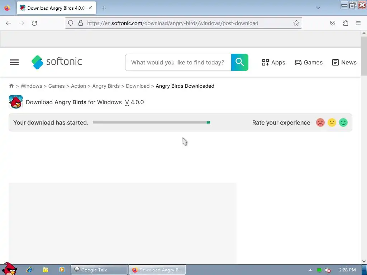
Task: View site security padlock info
Action: click(x=81, y=23)
